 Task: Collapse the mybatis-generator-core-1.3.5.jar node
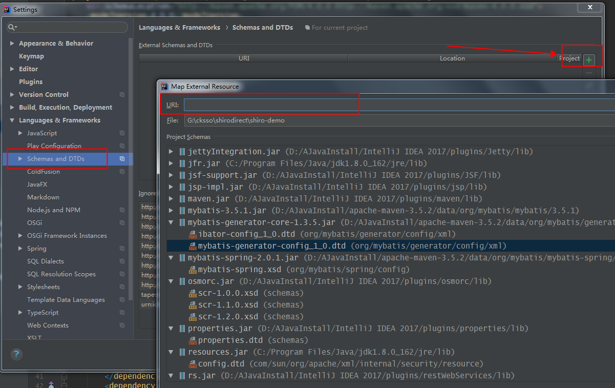[171, 222]
